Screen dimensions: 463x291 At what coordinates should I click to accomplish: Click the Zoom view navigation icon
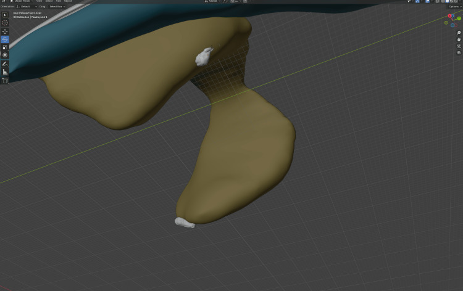[459, 33]
